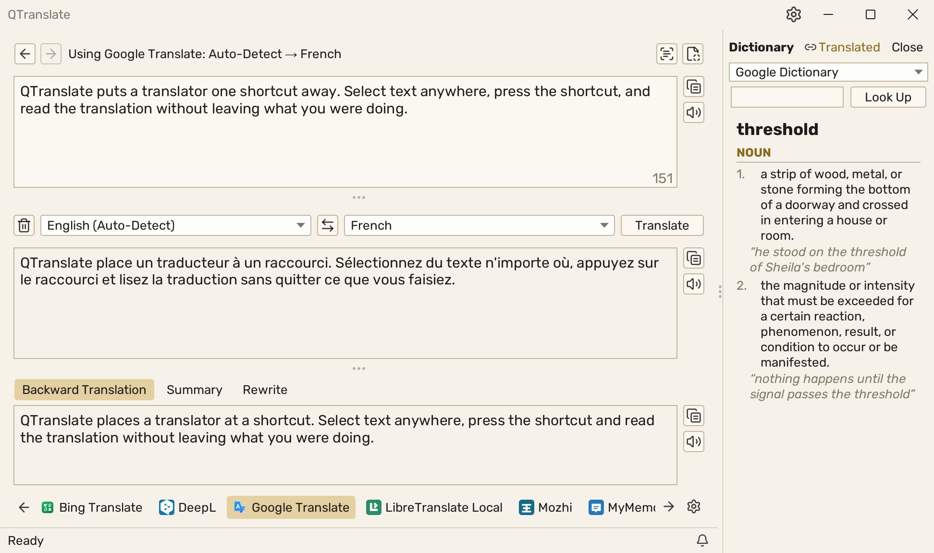Open the text recognition (OCR) tool
Viewport: 934px width, 553px height.
click(x=667, y=54)
